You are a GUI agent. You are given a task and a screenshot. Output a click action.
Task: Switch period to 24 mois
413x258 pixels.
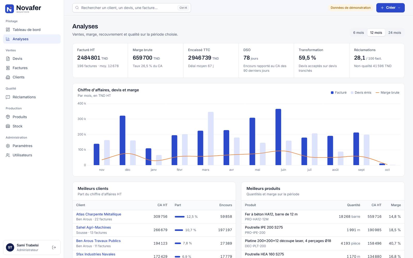(x=395, y=33)
